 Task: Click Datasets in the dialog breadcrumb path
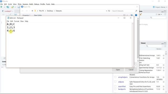pos(59,11)
